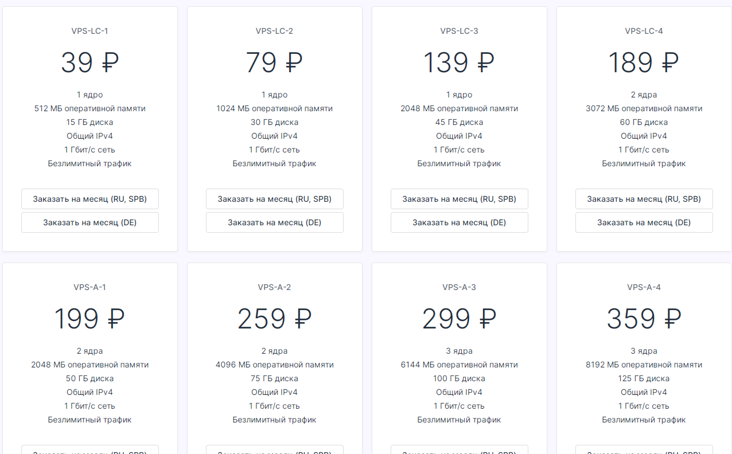The width and height of the screenshot is (732, 454).
Task: Order VPS-LC-2 monthly in DE location
Action: coord(275,222)
